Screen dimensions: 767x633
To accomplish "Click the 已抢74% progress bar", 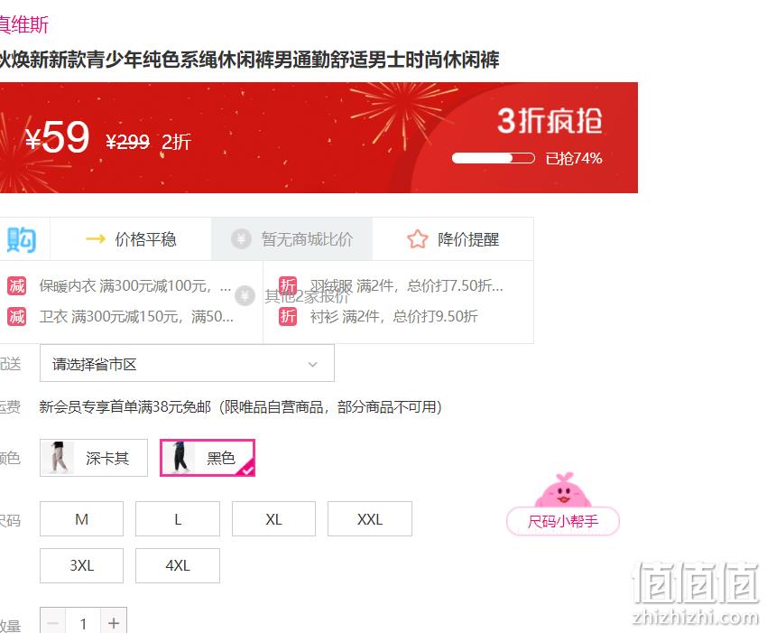I will click(x=493, y=158).
